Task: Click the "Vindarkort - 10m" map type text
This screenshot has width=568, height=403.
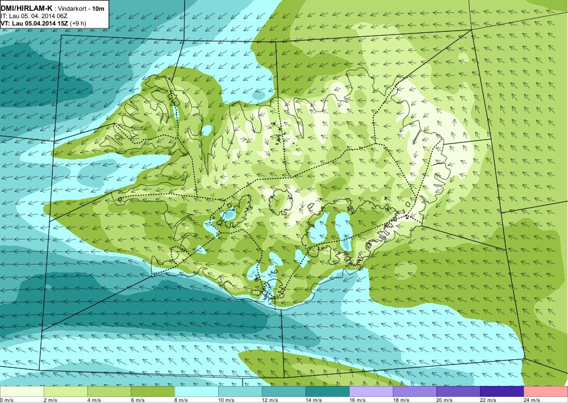Action: (81, 9)
